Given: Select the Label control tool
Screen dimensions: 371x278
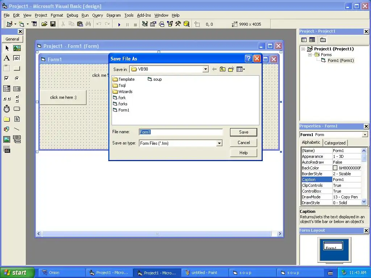Looking at the screenshot, I should pos(7,58).
